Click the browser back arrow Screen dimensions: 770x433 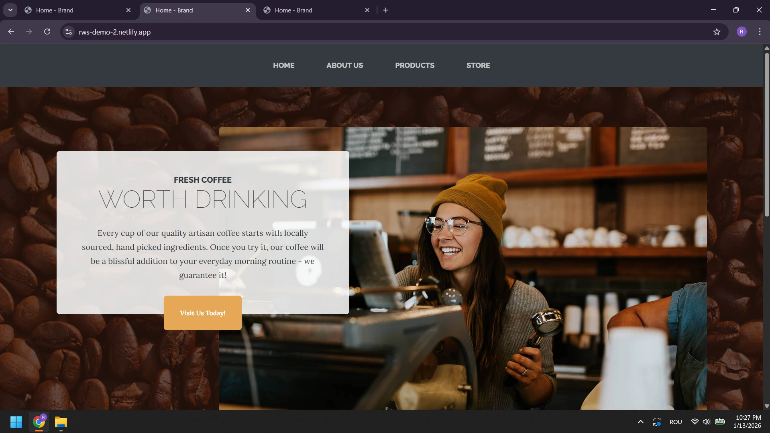click(11, 32)
